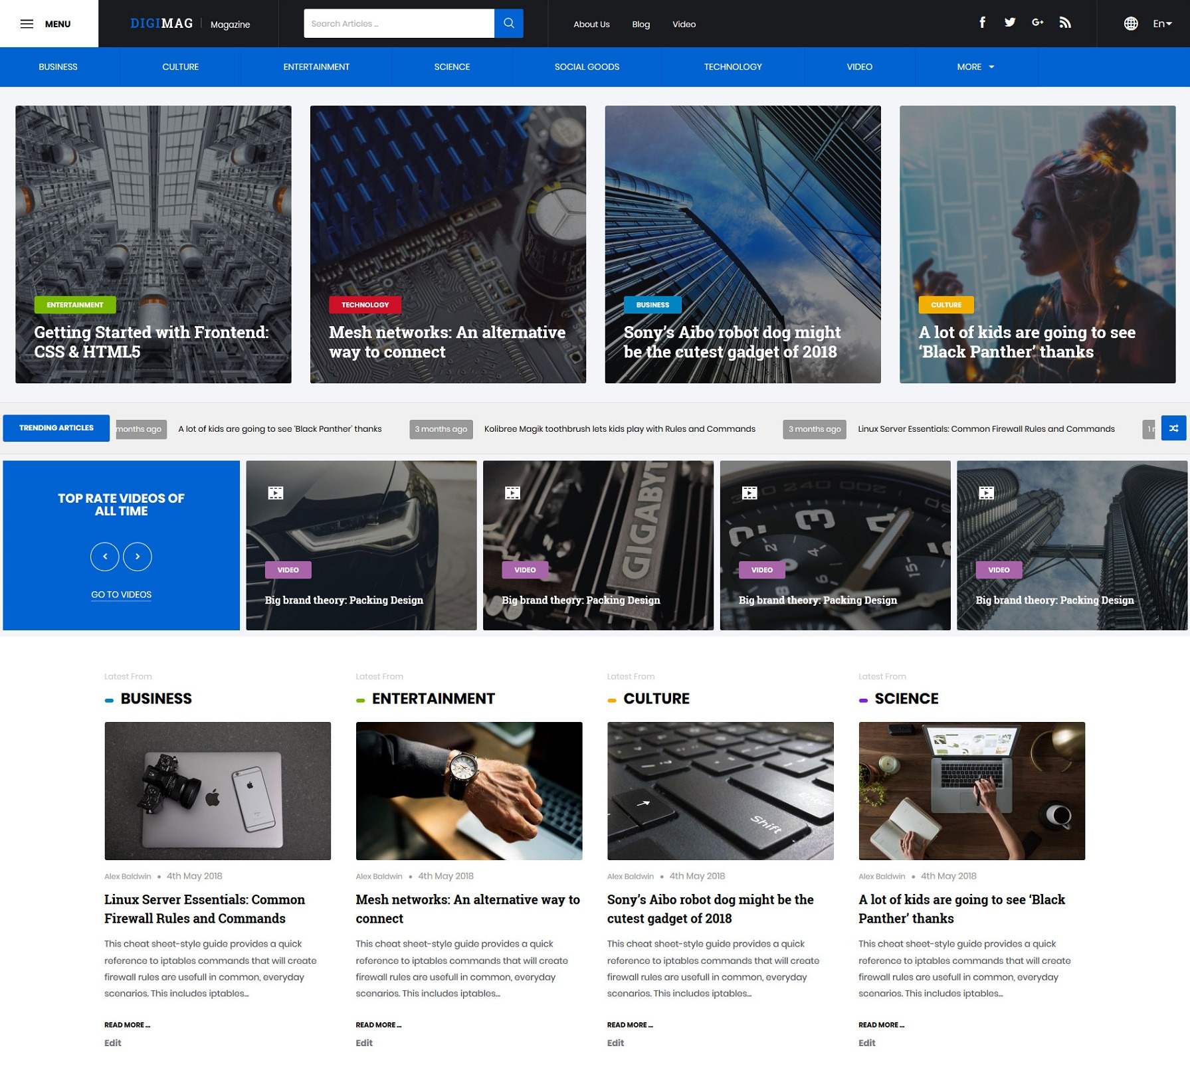Click the blue search magnifier button
Viewport: 1190px width, 1074px height.
pyautogui.click(x=508, y=23)
